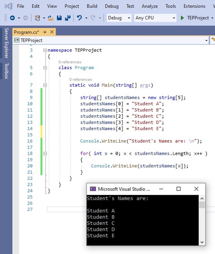This screenshot has width=215, height=254.
Task: Collapse the class Program block
Action: point(45,68)
